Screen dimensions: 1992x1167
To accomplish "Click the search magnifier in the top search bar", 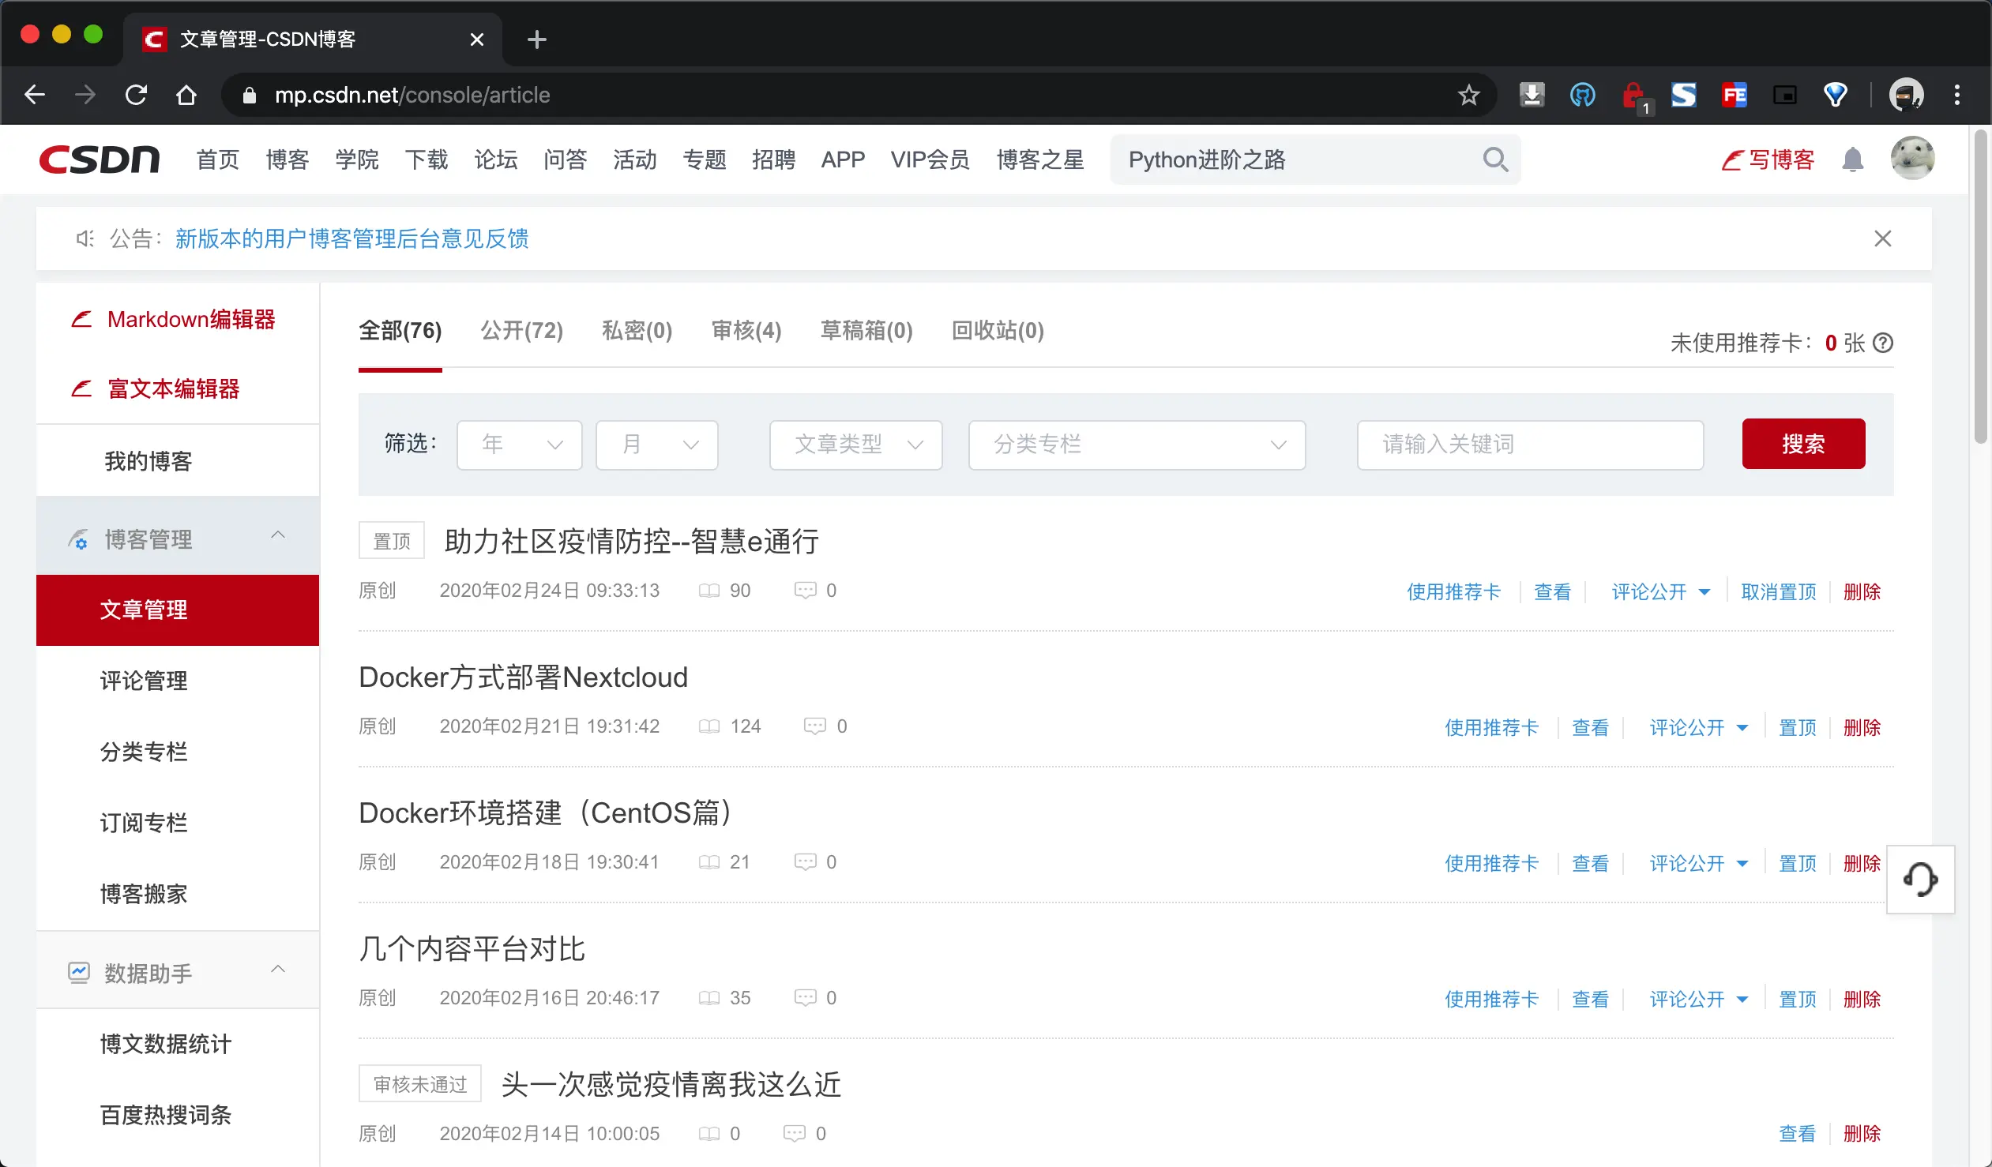I will [1495, 159].
